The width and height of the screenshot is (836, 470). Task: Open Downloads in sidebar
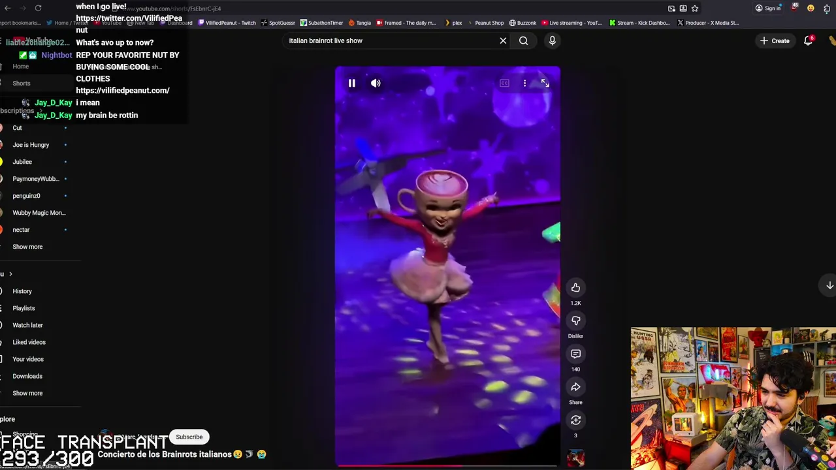(x=27, y=376)
